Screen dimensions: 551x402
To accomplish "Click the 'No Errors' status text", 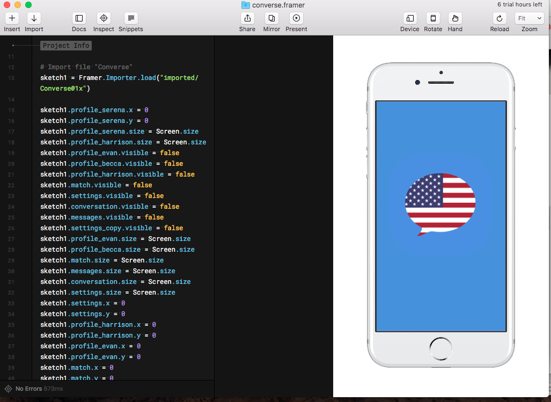I will (29, 389).
